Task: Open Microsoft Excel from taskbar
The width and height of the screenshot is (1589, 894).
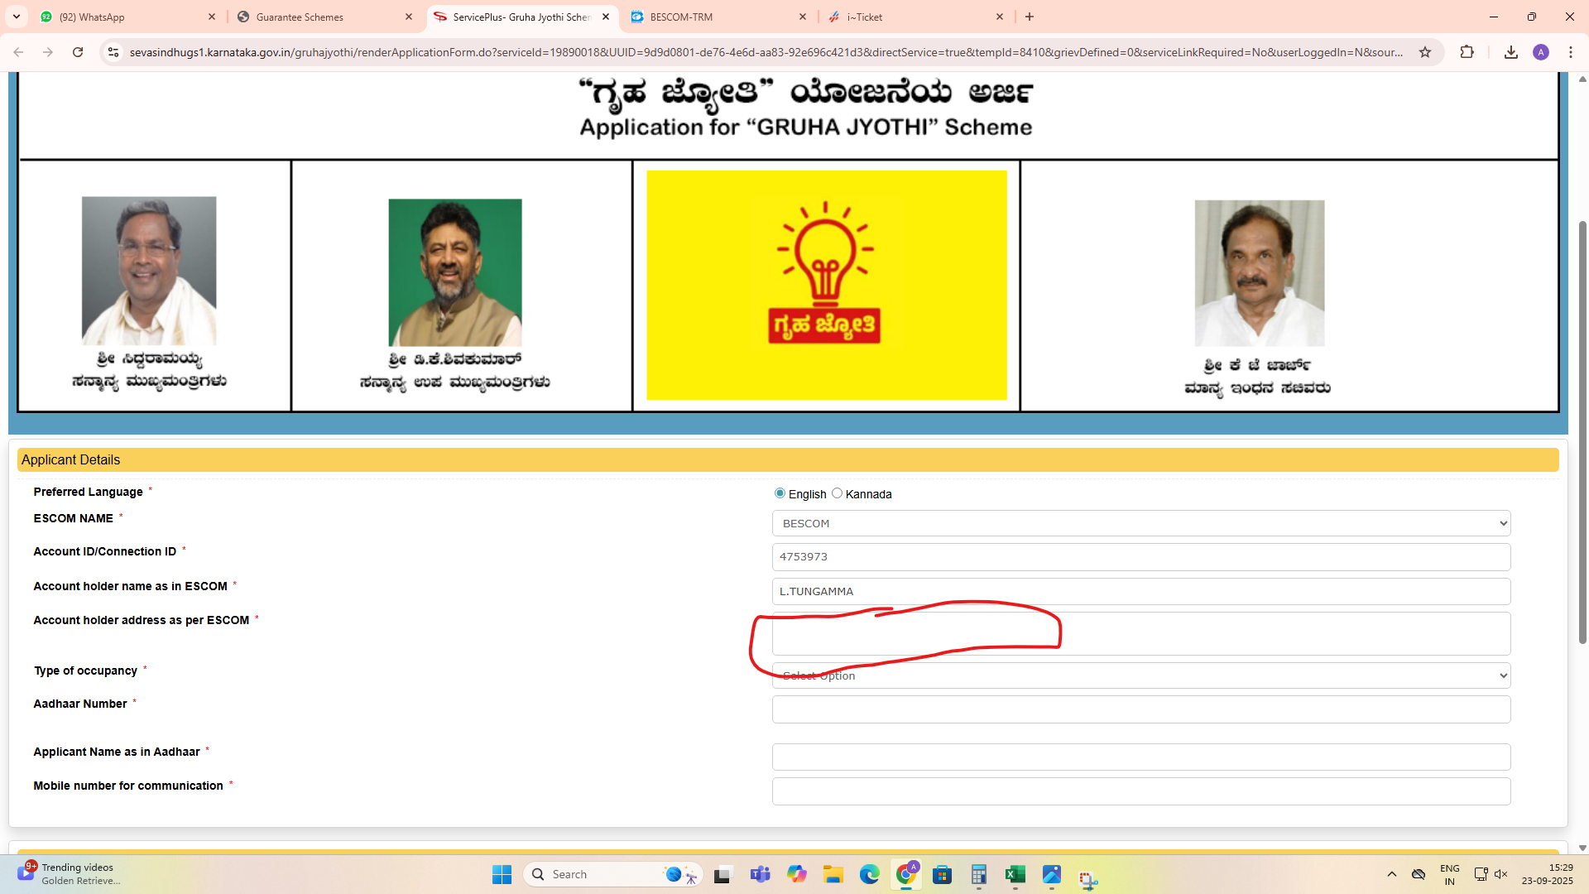Action: tap(1015, 874)
